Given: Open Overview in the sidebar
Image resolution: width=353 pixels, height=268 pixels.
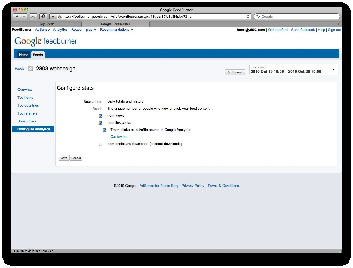Looking at the screenshot, I should coord(25,90).
